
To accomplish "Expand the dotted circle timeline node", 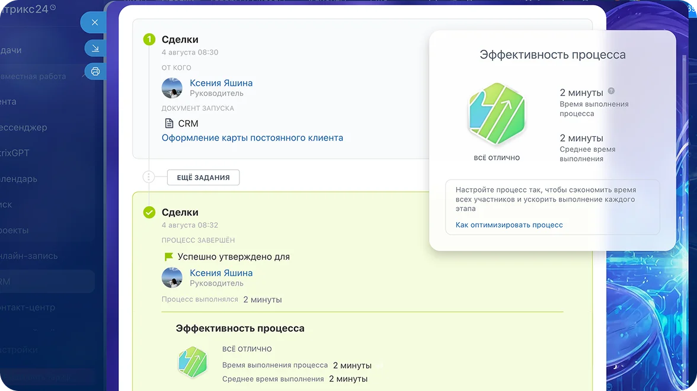I will [148, 177].
